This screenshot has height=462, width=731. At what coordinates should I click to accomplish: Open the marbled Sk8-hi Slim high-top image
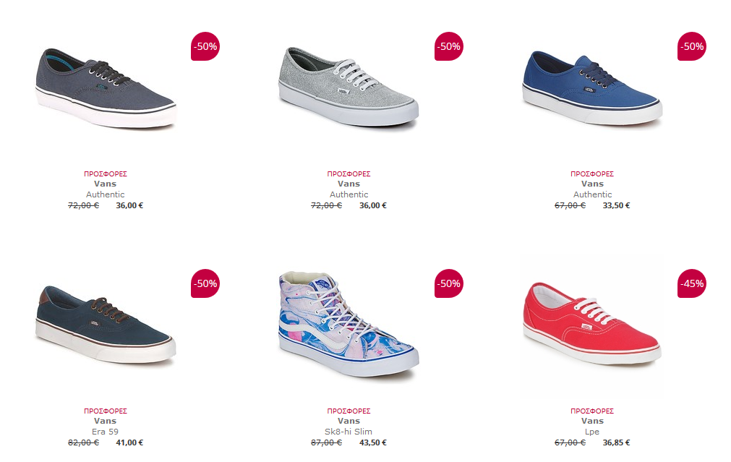pos(349,325)
